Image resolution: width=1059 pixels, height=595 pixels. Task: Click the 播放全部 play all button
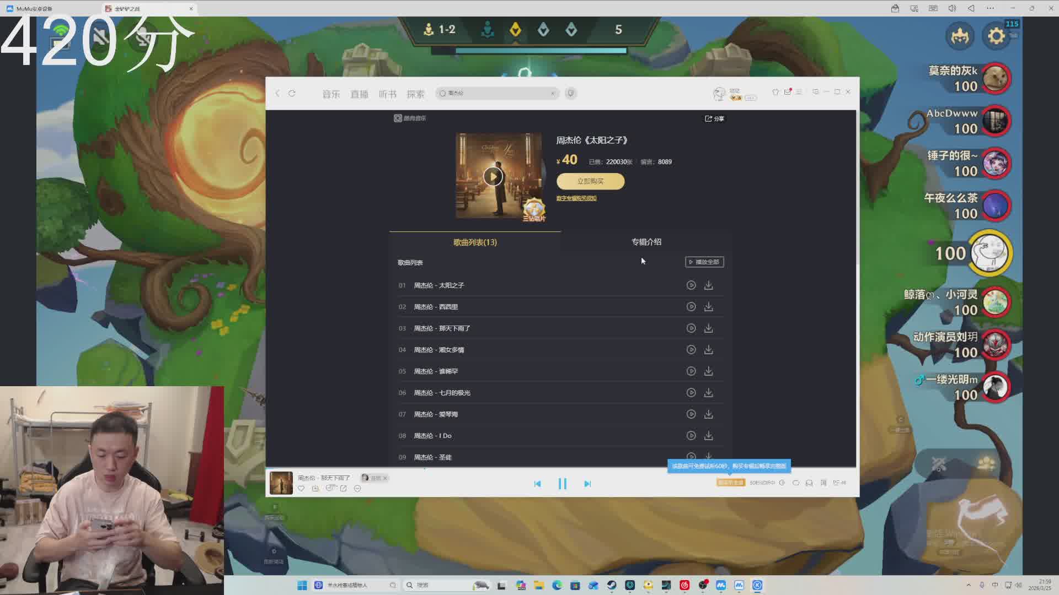click(704, 262)
